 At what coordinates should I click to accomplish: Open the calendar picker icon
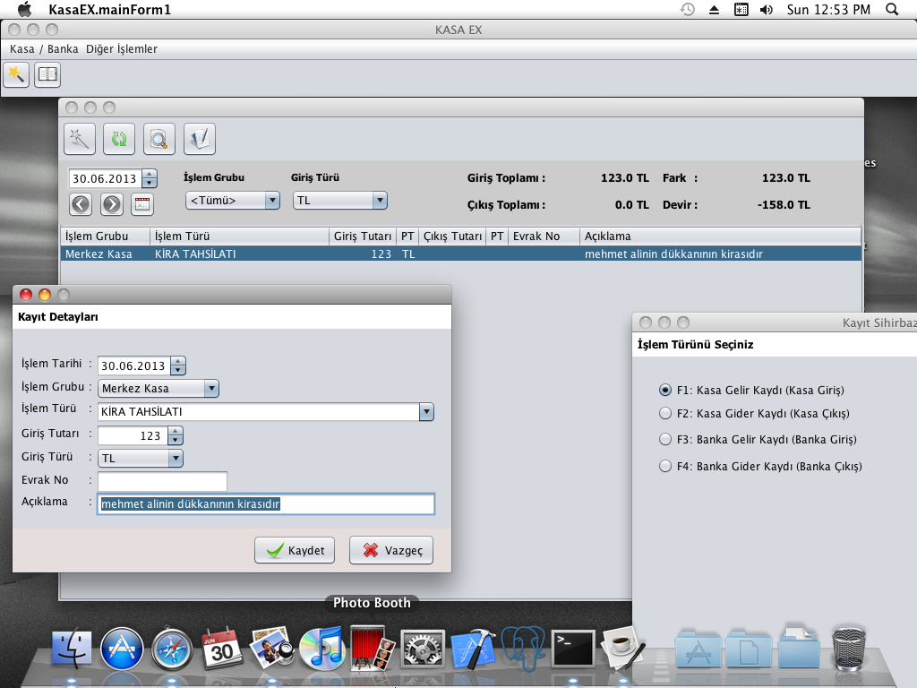pyautogui.click(x=141, y=204)
